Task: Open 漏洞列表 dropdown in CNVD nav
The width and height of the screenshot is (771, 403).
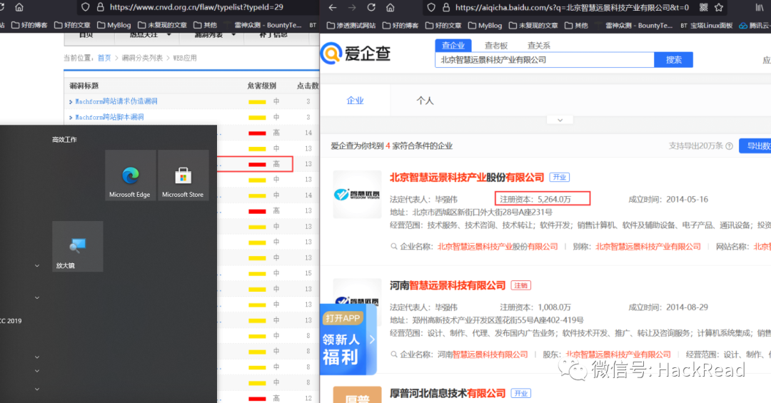Action: pyautogui.click(x=214, y=35)
